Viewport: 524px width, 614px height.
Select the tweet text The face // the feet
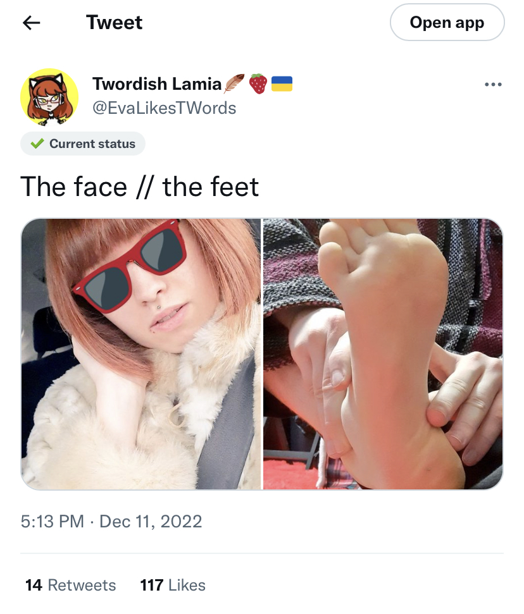click(139, 187)
